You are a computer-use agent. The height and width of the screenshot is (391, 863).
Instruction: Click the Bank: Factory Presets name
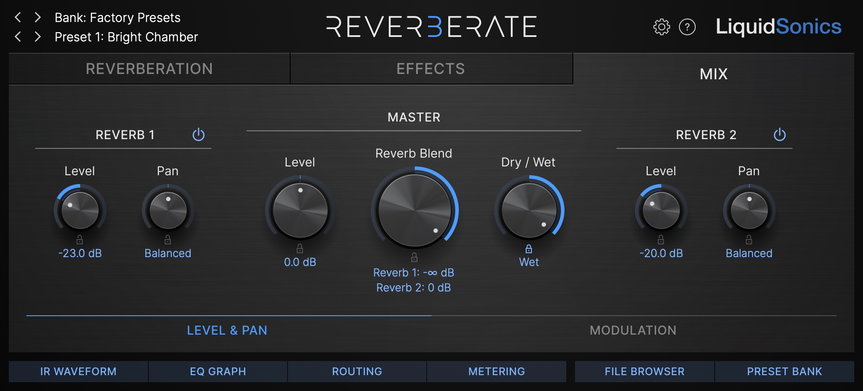(118, 18)
